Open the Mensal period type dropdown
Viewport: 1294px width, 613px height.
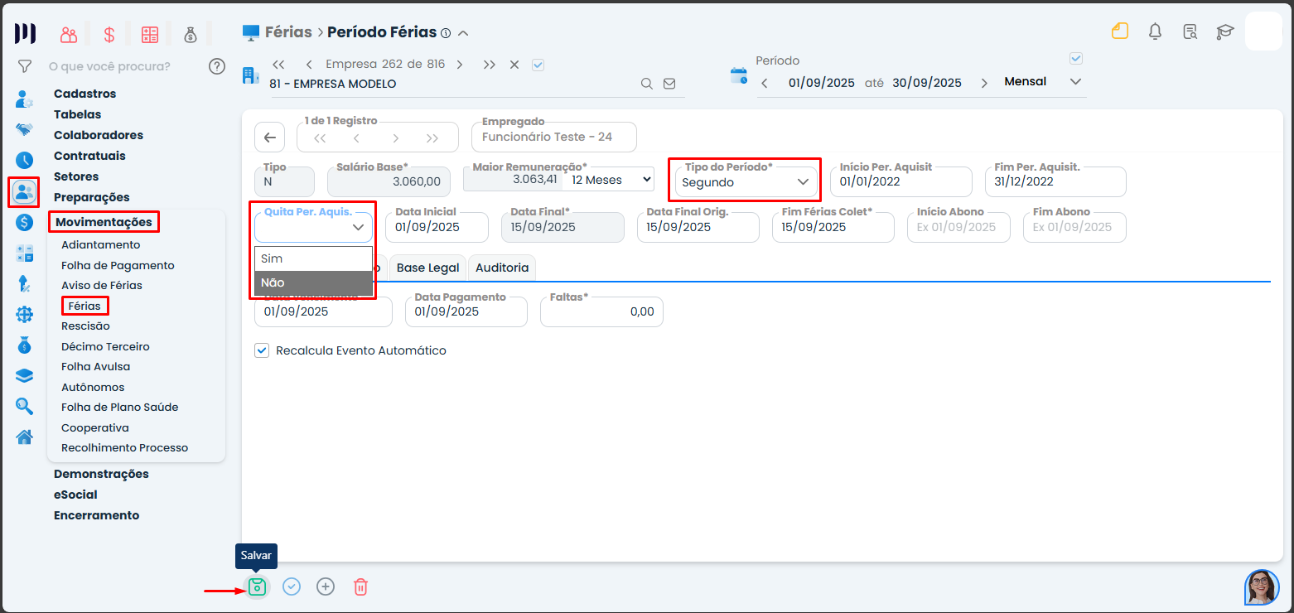(x=1042, y=82)
